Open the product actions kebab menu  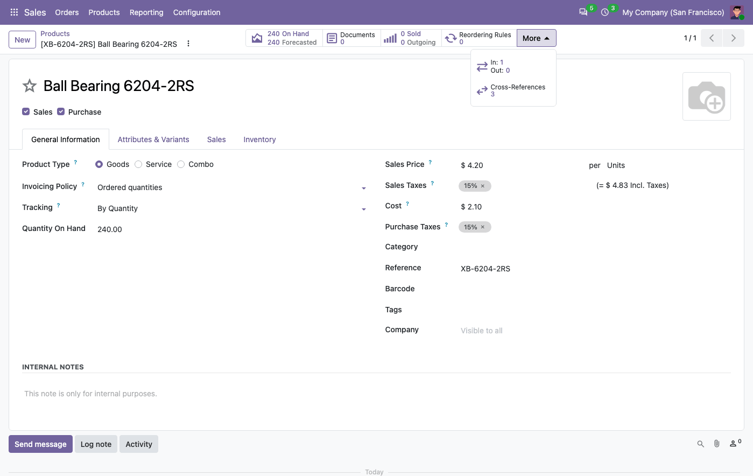pos(188,44)
